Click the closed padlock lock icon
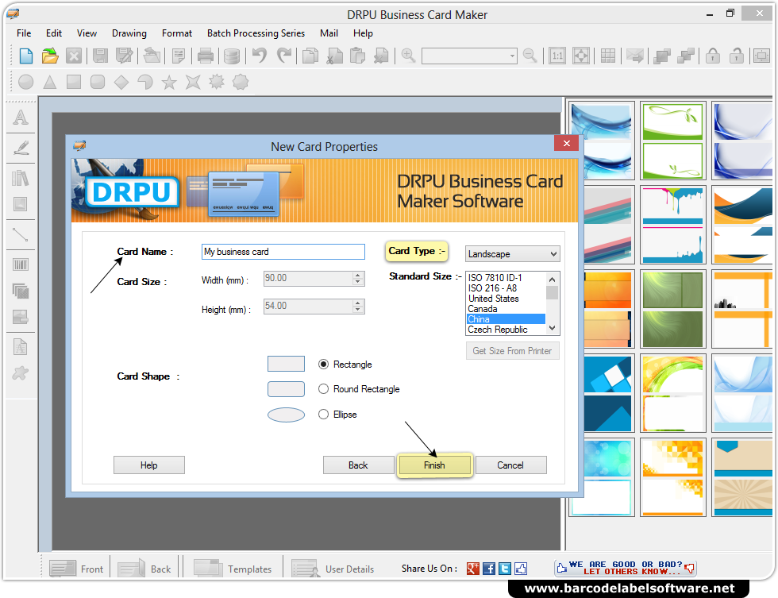The width and height of the screenshot is (778, 598). tap(713, 56)
